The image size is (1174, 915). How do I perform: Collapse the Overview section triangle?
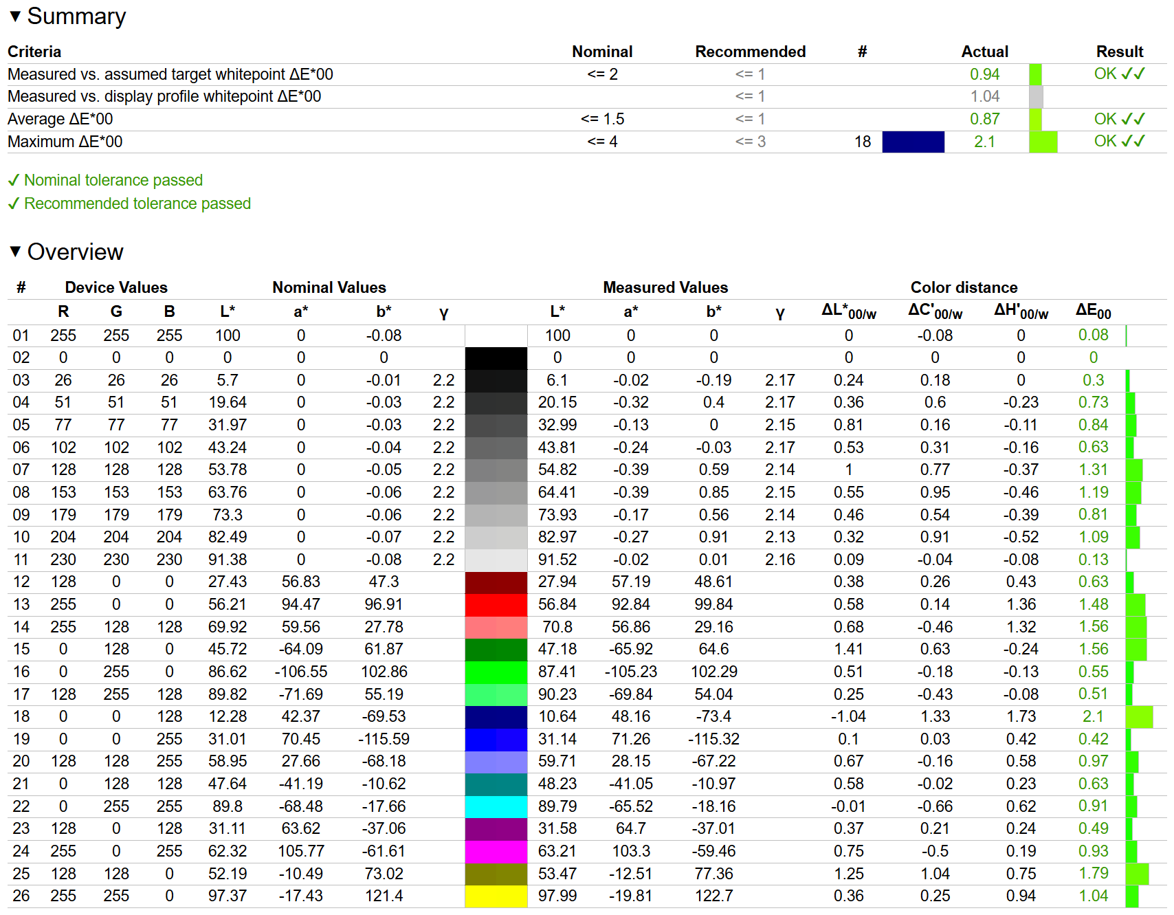(15, 252)
